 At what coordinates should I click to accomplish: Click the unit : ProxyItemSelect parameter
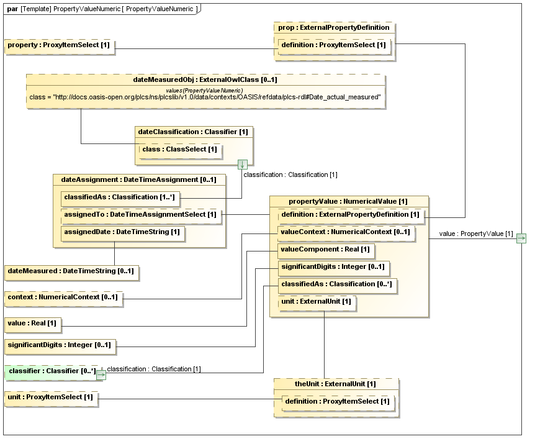(x=50, y=397)
